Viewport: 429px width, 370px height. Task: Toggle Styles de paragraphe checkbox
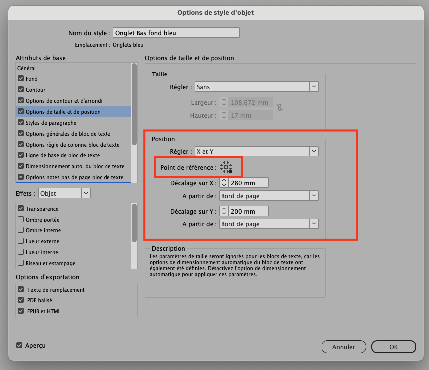[x=21, y=122]
